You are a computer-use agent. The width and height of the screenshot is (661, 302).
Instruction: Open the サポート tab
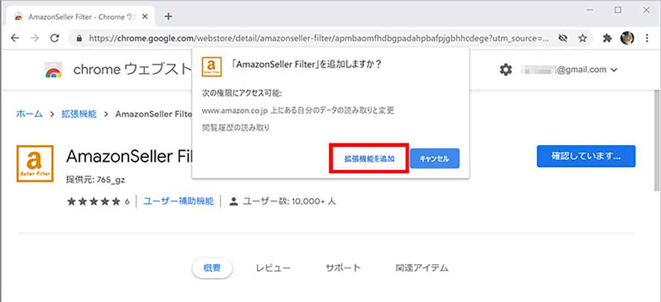[343, 268]
